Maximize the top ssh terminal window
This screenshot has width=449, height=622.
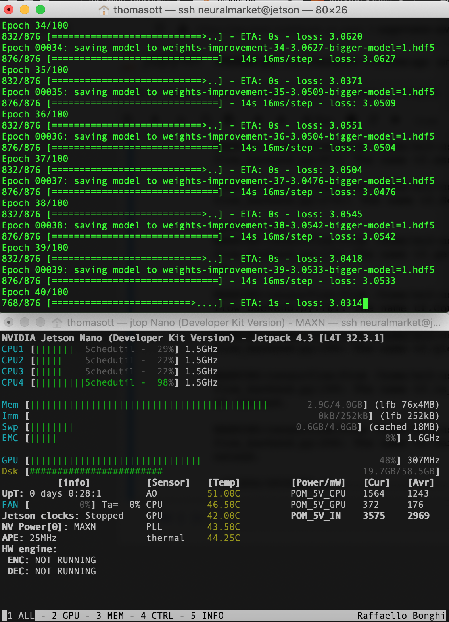coord(40,10)
